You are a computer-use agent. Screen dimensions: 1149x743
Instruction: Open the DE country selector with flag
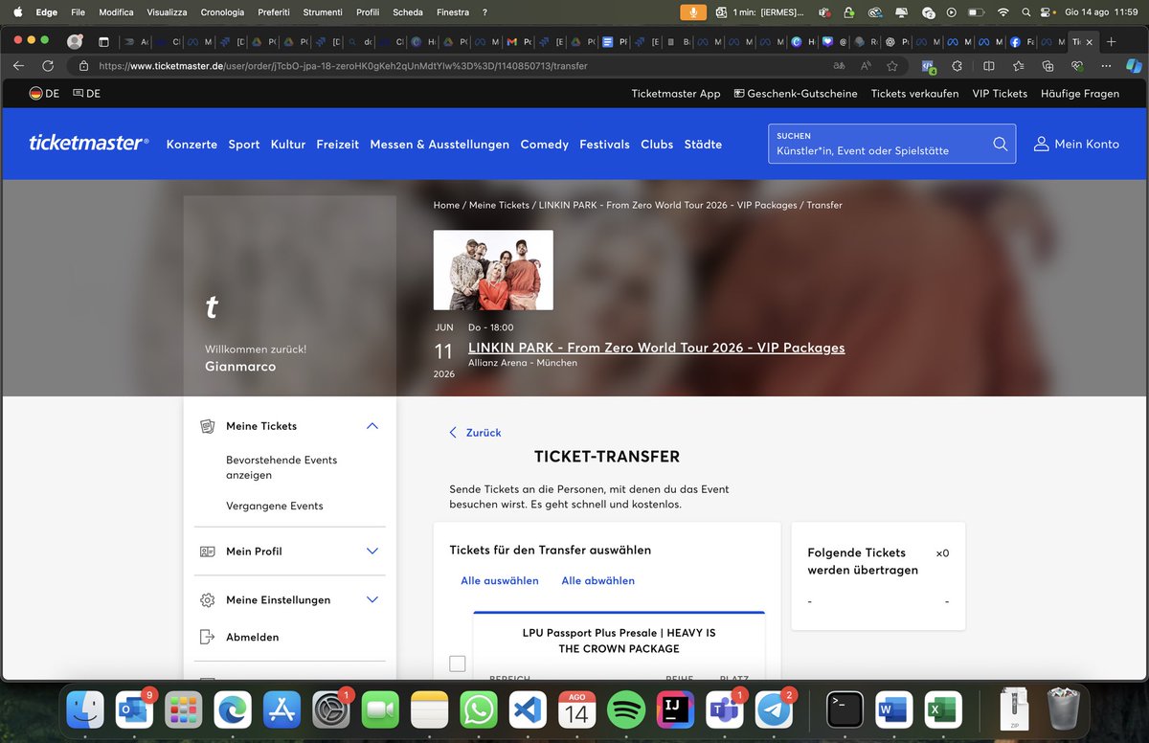tap(44, 94)
